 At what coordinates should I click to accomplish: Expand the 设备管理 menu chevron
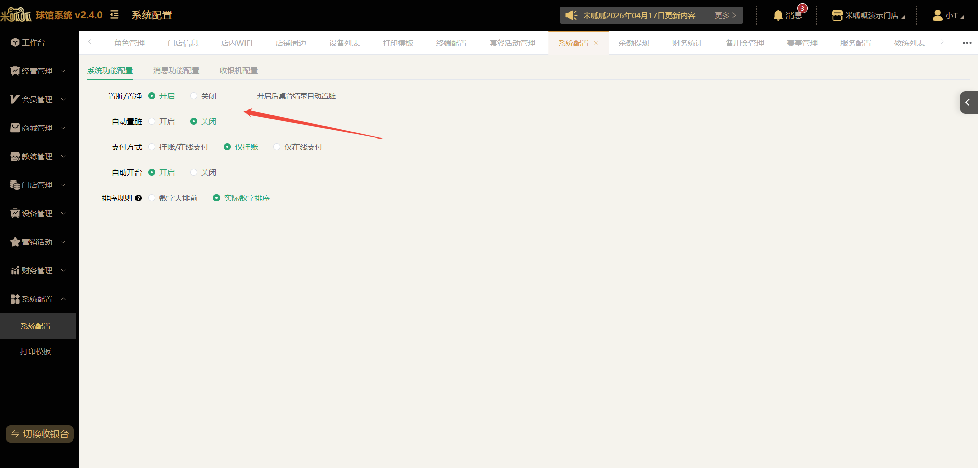pos(63,213)
